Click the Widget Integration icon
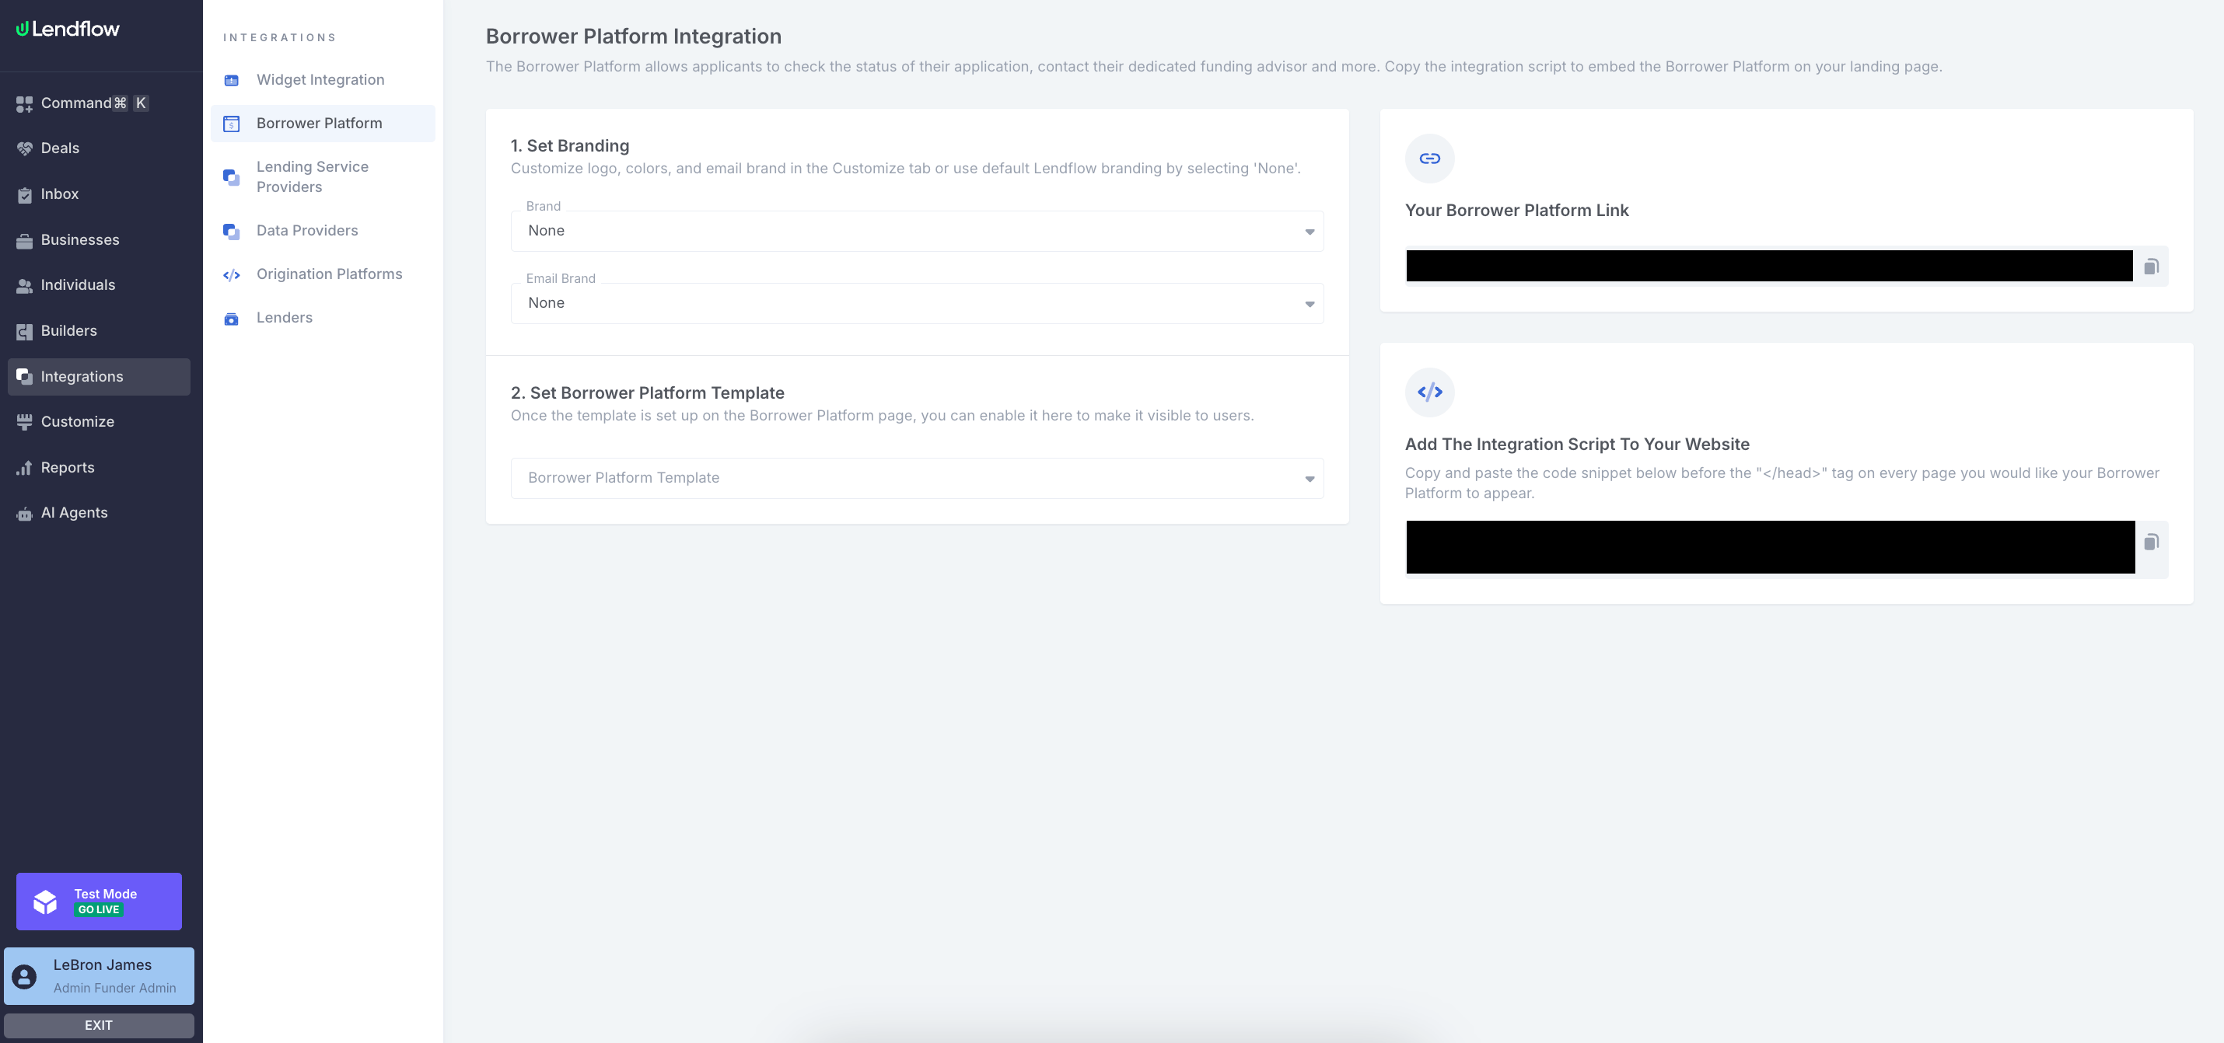 [232, 80]
